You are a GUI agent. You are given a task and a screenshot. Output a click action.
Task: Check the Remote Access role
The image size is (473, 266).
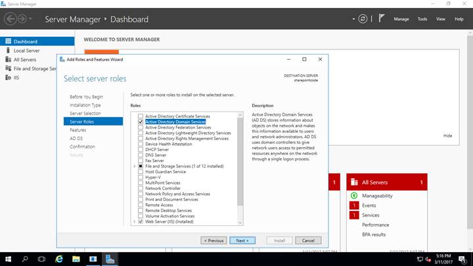[x=141, y=205]
